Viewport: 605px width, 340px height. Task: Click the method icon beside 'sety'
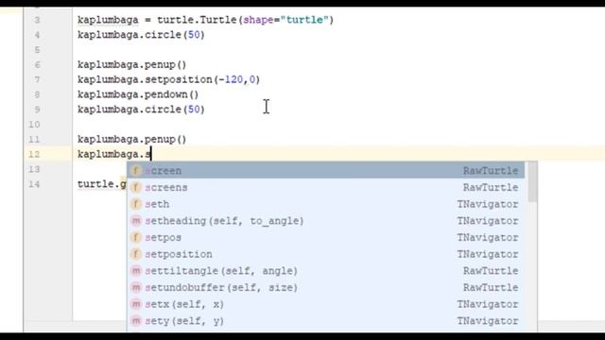(136, 321)
